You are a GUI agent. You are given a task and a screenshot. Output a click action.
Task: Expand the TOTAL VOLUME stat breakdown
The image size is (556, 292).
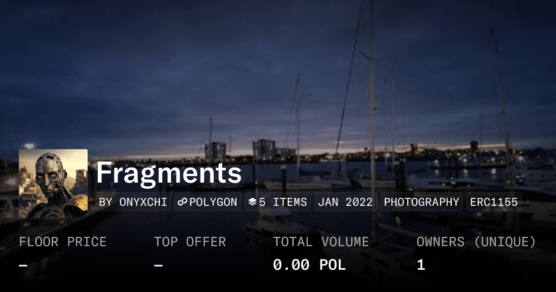322,241
